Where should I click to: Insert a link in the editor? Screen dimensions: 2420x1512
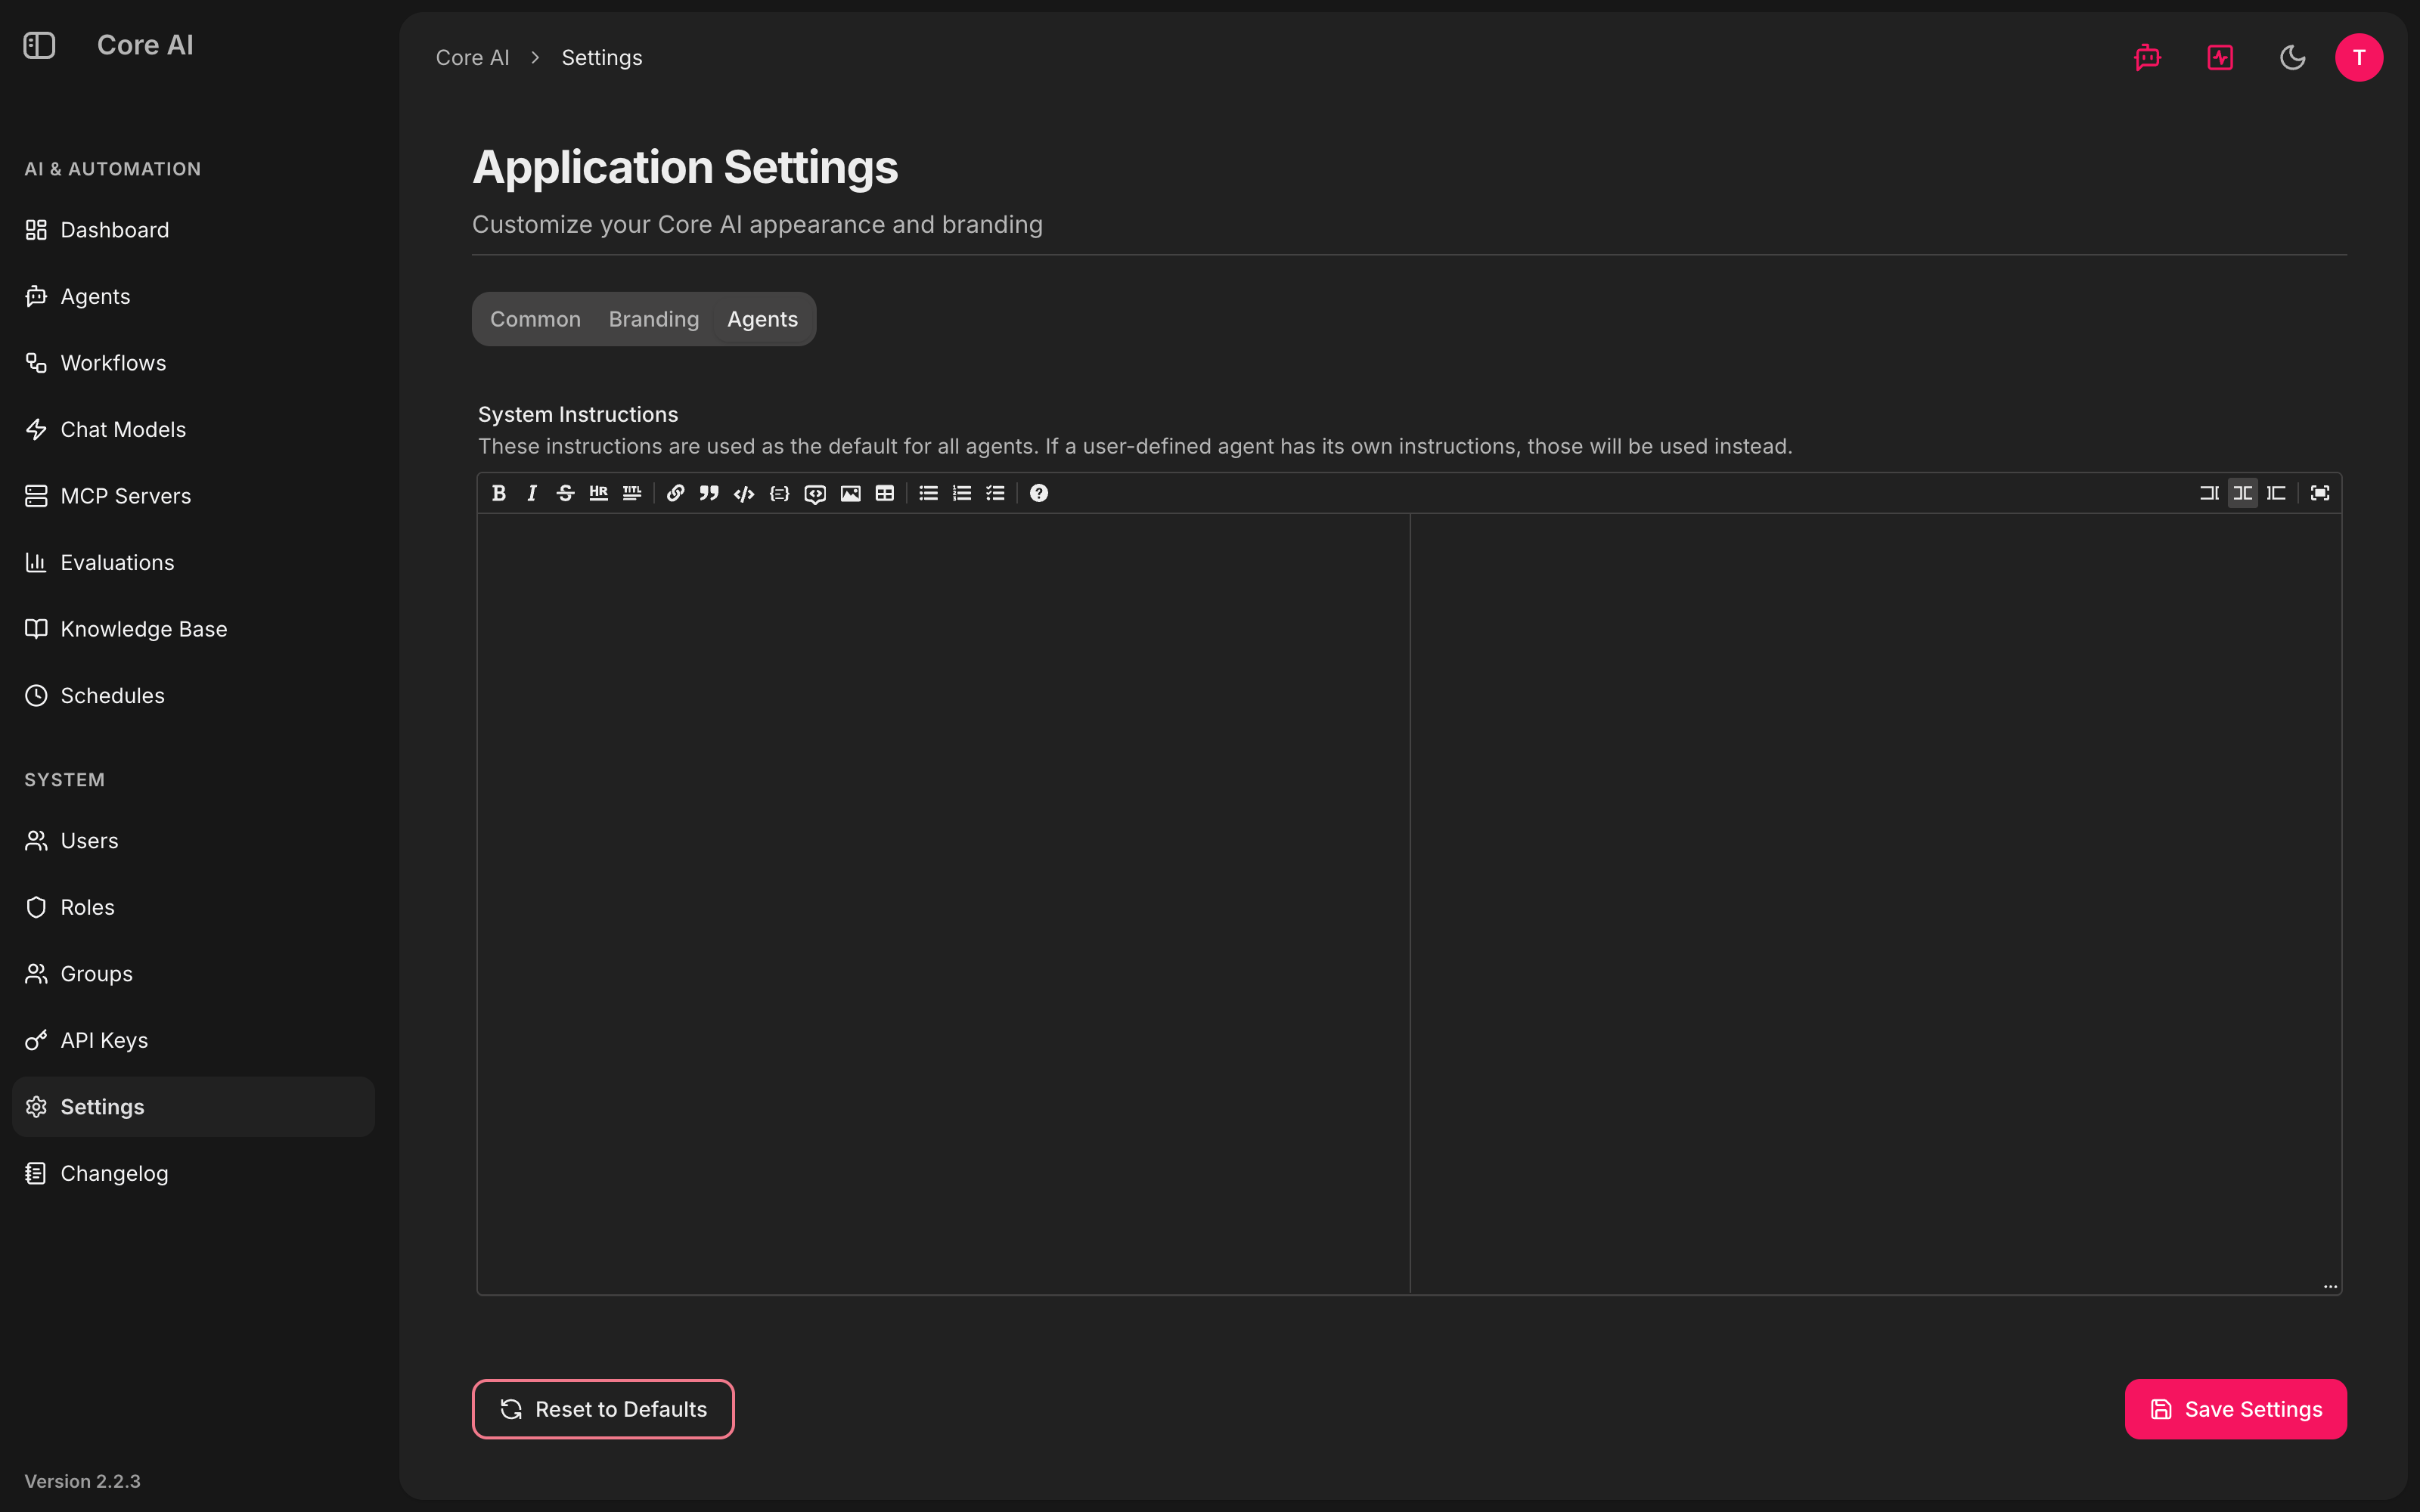tap(675, 493)
